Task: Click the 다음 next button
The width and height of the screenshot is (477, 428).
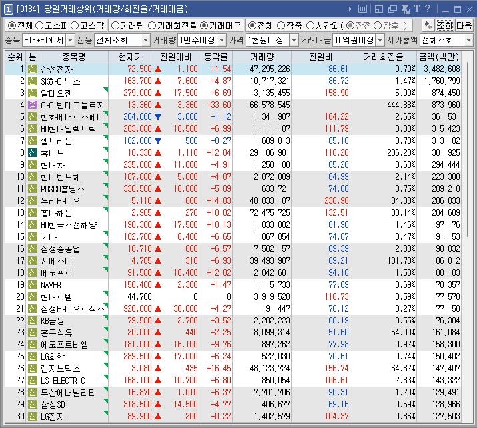Action: (x=464, y=25)
